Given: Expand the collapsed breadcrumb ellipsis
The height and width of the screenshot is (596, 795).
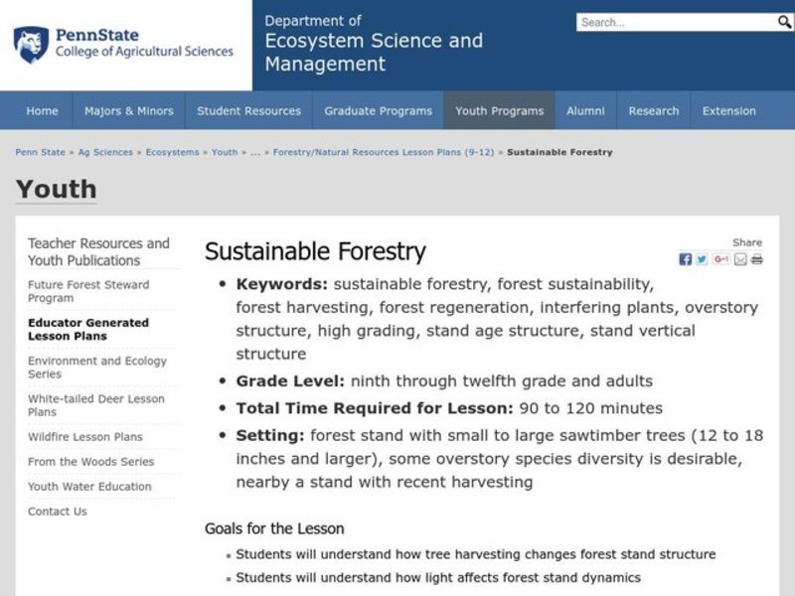Looking at the screenshot, I should click(254, 152).
